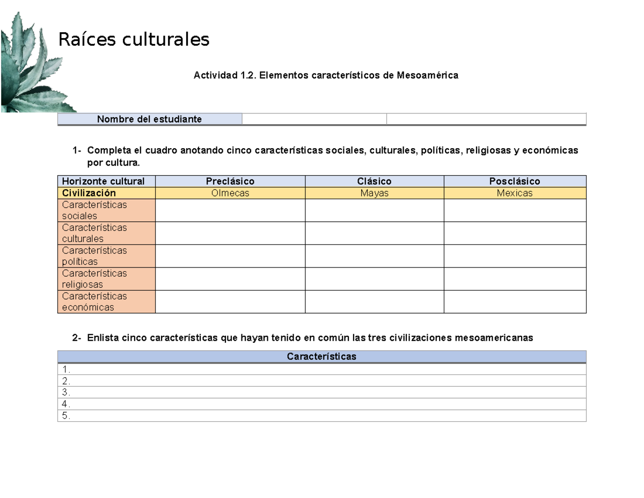Click the 'Posclásico' column header
644x498 pixels.
[x=515, y=182]
